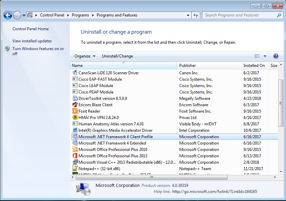Click horizontal scrollbar left arrow
The height and width of the screenshot is (201, 286).
point(73,177)
